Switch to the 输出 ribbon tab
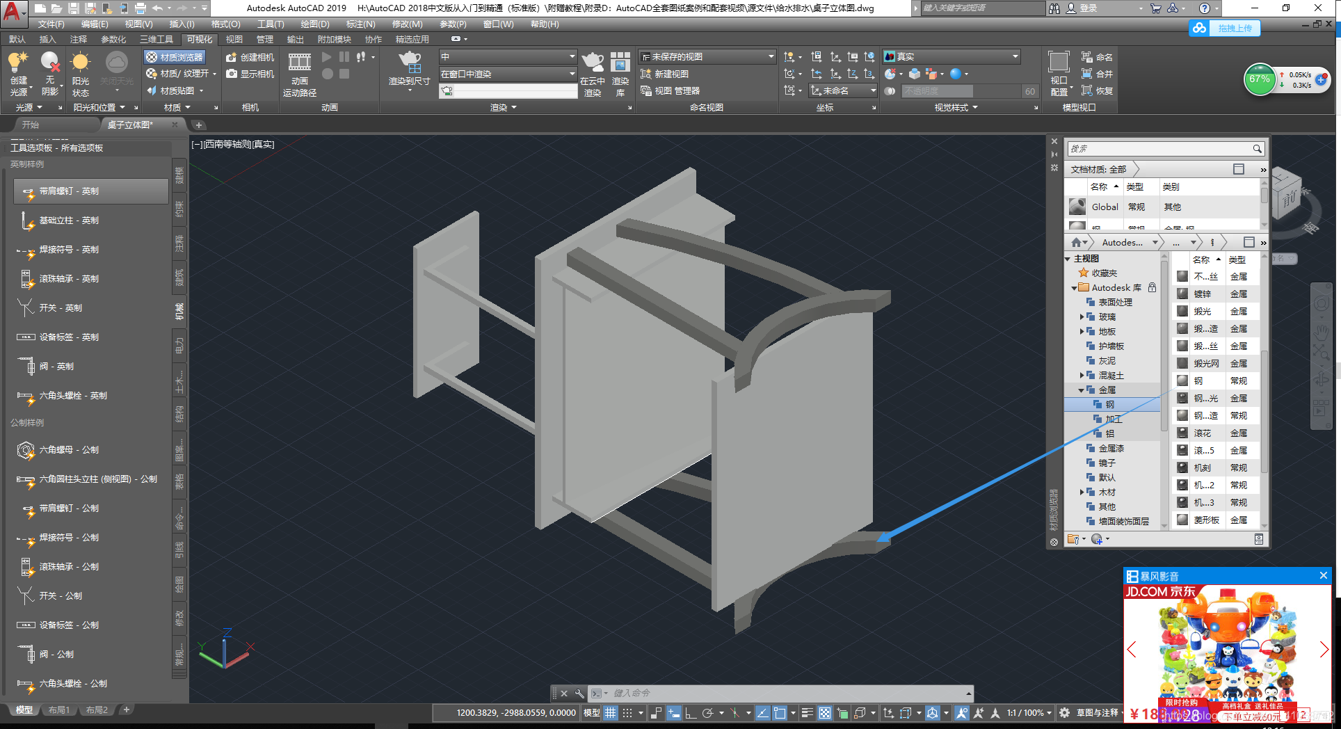The height and width of the screenshot is (729, 1341). click(x=296, y=40)
